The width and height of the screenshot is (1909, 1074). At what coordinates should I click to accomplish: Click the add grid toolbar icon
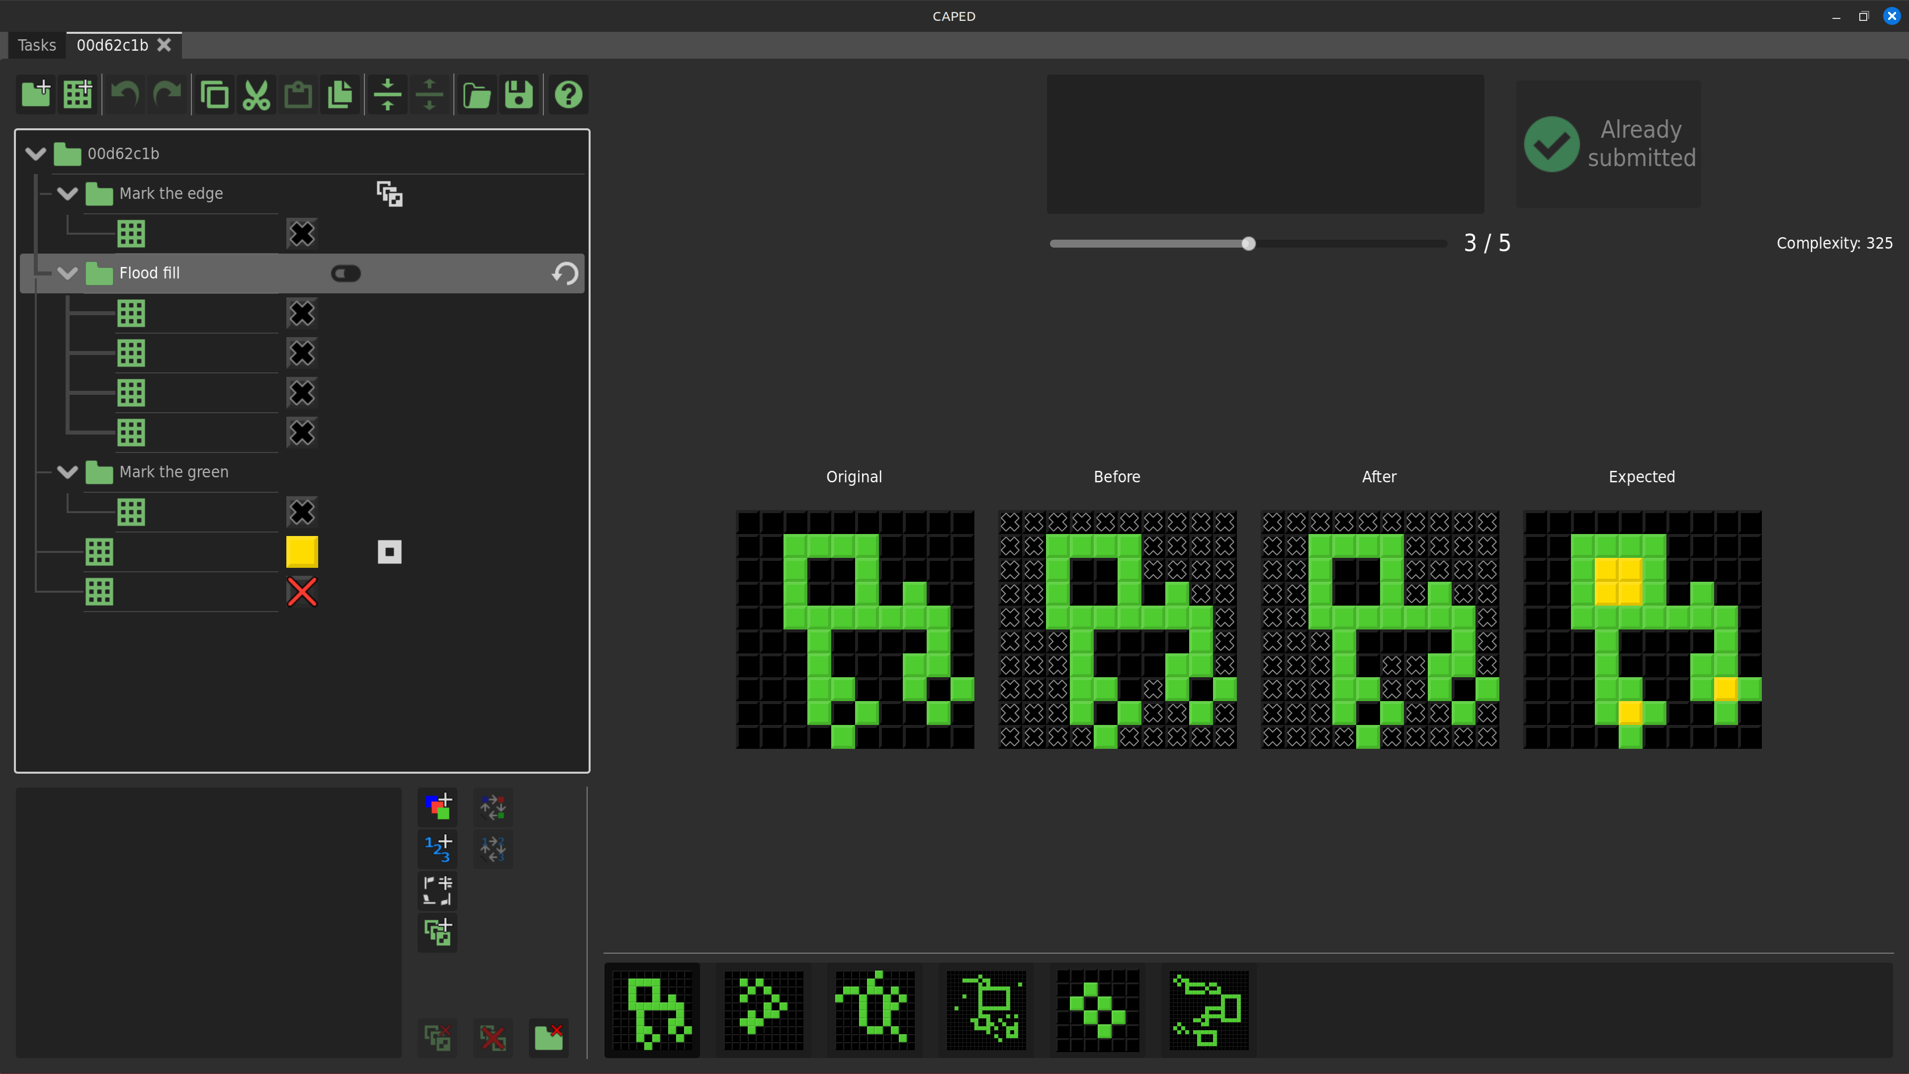(77, 95)
